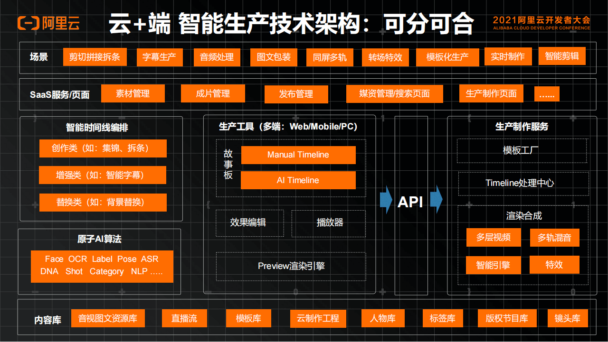
Task: Open the 云制作工程 box
Action: (318, 319)
